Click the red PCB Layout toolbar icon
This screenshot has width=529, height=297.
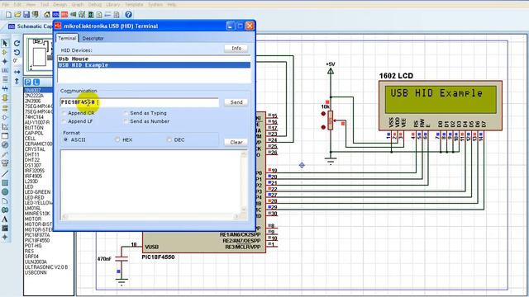coord(64,15)
